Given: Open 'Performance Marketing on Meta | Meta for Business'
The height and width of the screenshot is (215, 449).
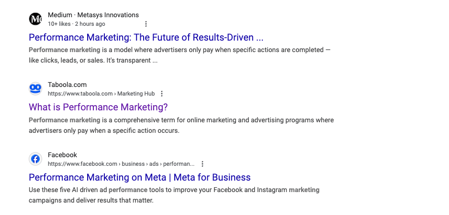Looking at the screenshot, I should point(140,177).
